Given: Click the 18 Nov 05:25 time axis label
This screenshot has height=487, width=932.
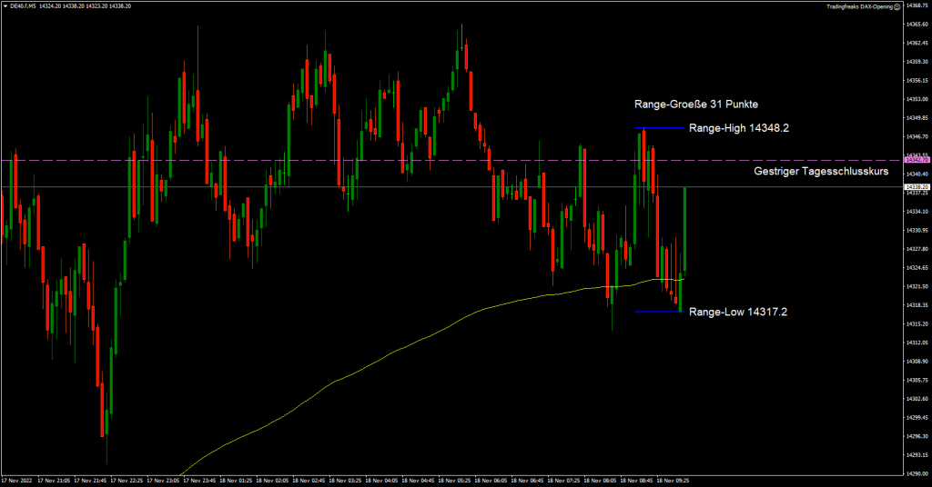Looking at the screenshot, I should (455, 480).
